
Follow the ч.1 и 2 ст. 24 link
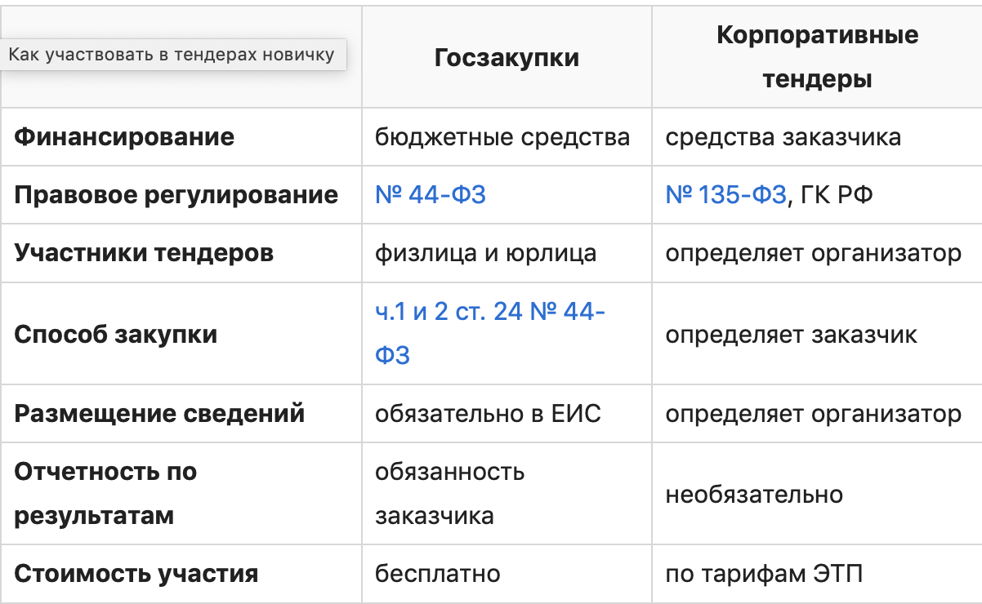[x=489, y=312]
